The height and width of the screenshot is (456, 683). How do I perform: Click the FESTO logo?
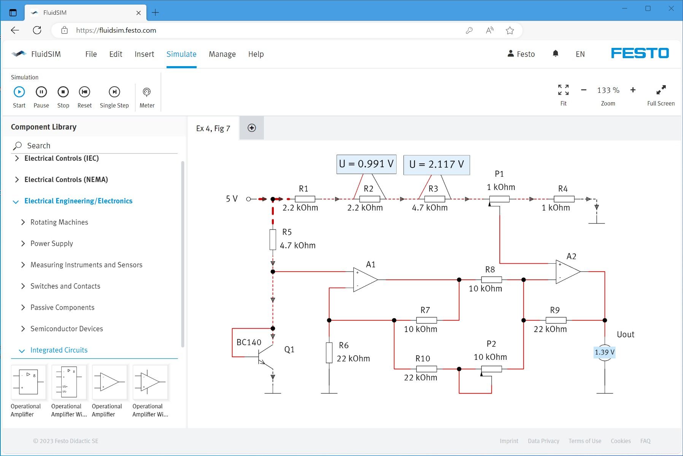[640, 53]
